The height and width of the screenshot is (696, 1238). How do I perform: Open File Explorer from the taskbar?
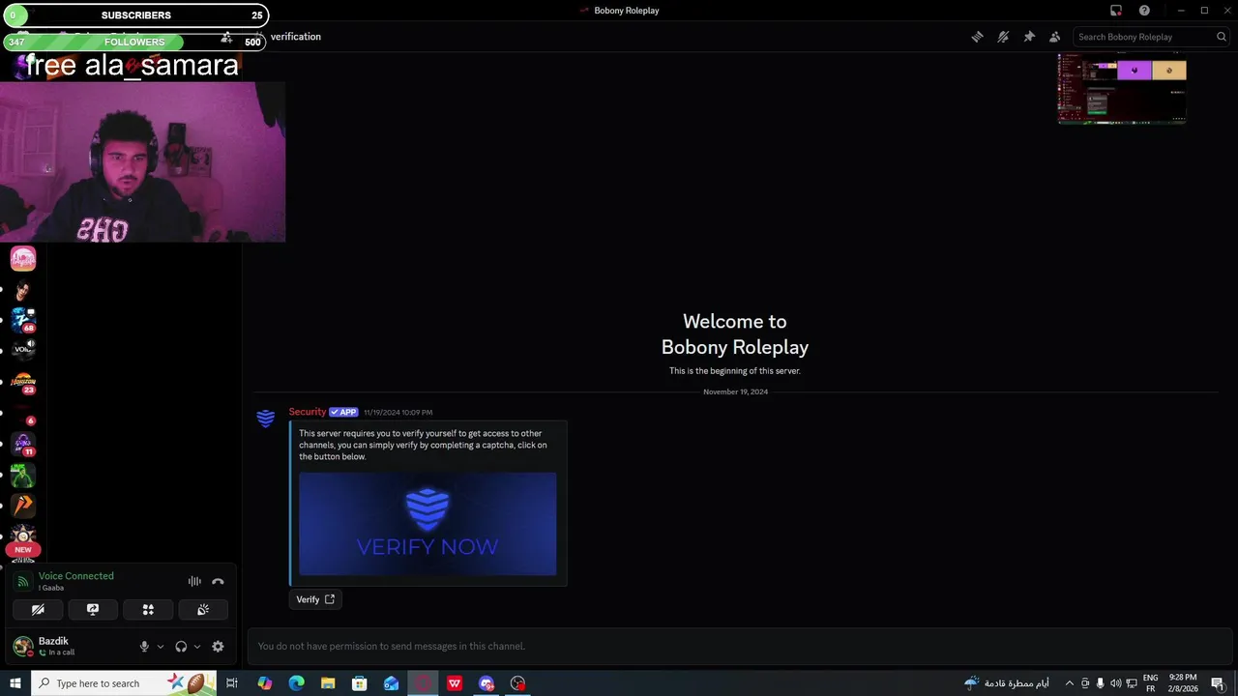coord(328,683)
